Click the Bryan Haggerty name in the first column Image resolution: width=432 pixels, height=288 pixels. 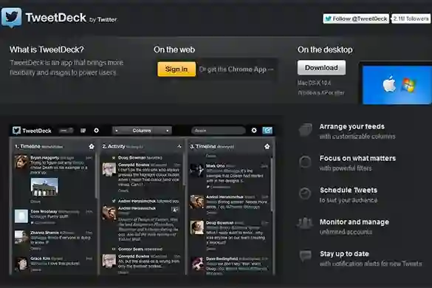[x=44, y=157]
